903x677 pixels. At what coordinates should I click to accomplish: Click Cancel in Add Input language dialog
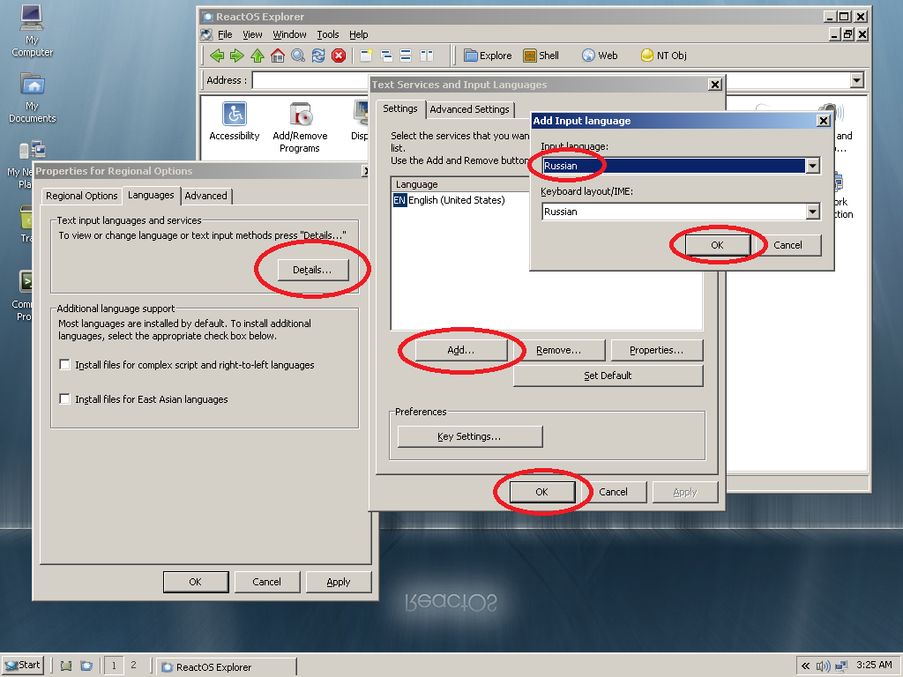coord(787,245)
